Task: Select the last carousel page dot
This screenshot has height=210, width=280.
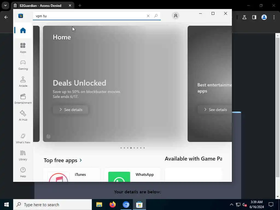Action: (144, 148)
